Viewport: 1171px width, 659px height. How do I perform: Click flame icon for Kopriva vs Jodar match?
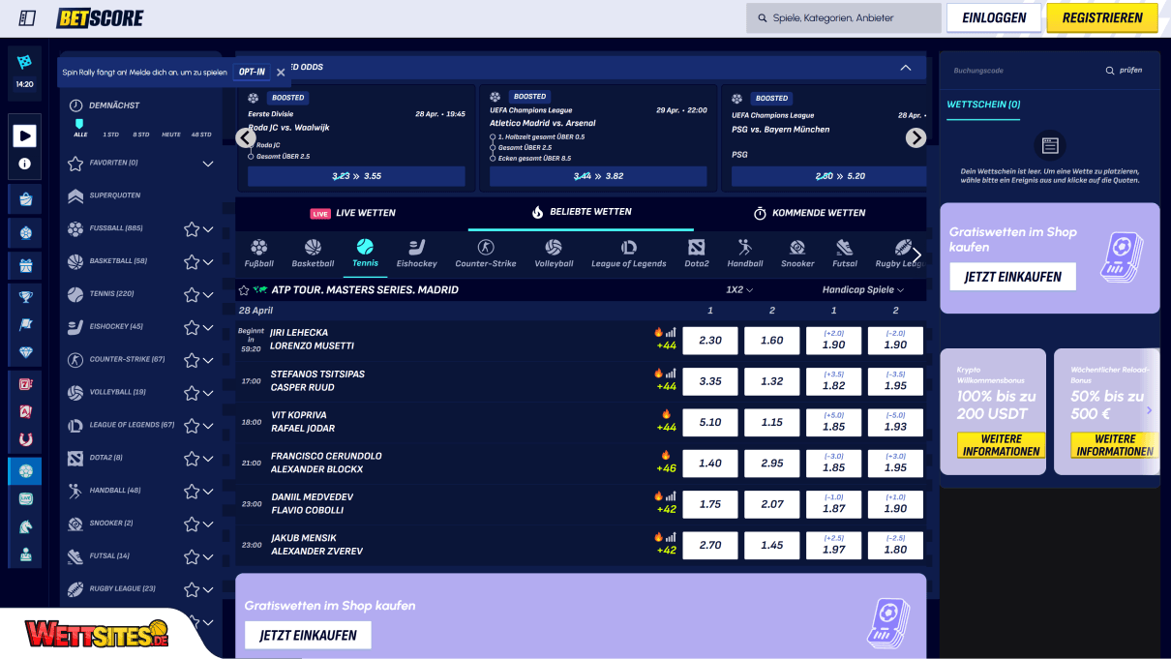point(666,414)
